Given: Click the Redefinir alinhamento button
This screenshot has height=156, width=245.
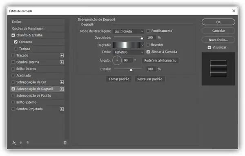Looking at the screenshot, I should tap(160, 60).
